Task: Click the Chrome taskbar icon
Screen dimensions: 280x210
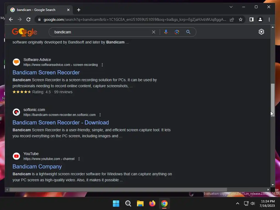Action: click(164, 203)
